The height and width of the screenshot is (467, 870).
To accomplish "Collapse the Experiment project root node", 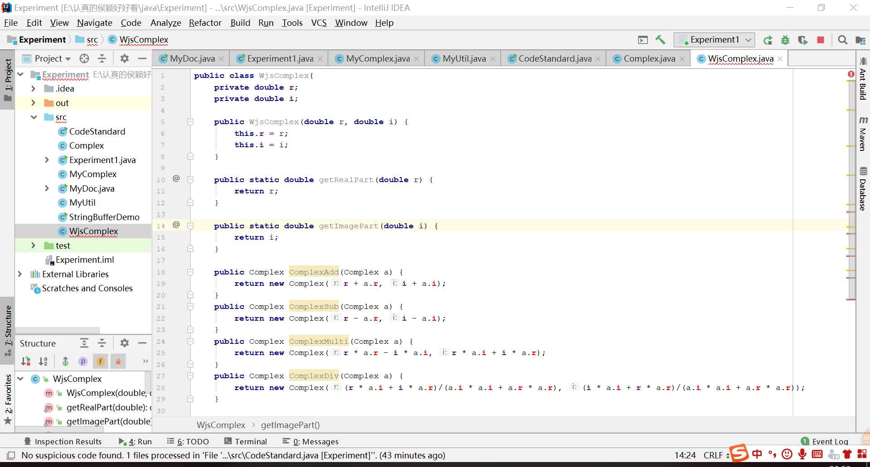I will [x=20, y=74].
